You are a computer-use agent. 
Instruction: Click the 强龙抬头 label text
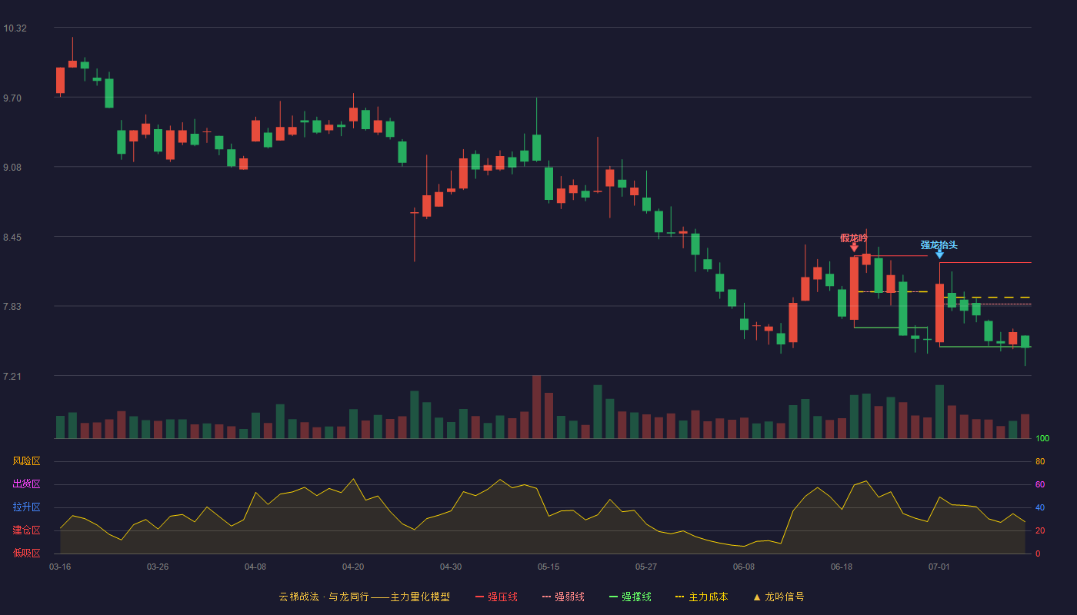coord(939,244)
